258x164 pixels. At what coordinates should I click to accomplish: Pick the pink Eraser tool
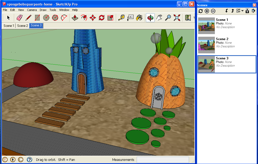pyautogui.click(x=19, y=18)
